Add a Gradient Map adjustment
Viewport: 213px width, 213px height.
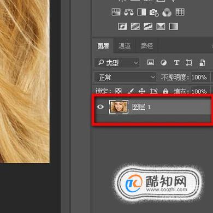174,26
